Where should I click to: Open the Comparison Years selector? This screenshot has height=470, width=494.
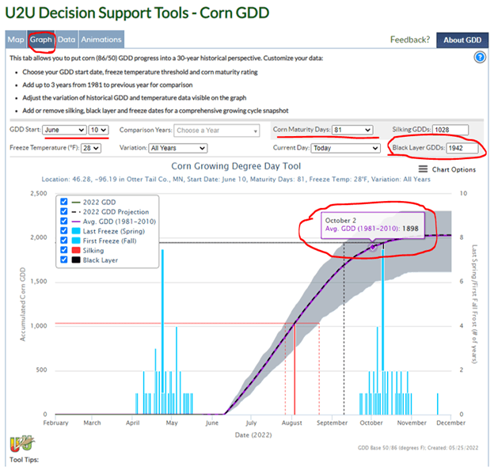(217, 130)
